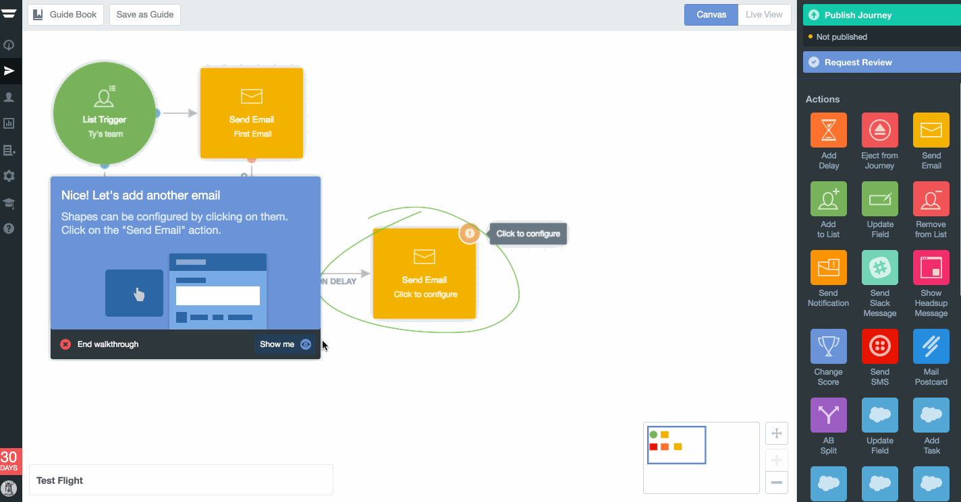Viewport: 961px width, 502px height.
Task: Select the Send Notification action icon
Action: (x=828, y=268)
